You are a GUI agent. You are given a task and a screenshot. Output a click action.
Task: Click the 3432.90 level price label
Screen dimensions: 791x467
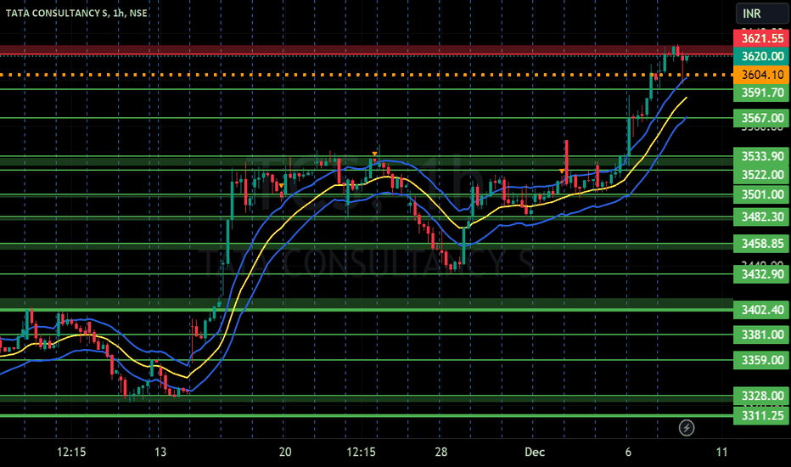coord(761,274)
